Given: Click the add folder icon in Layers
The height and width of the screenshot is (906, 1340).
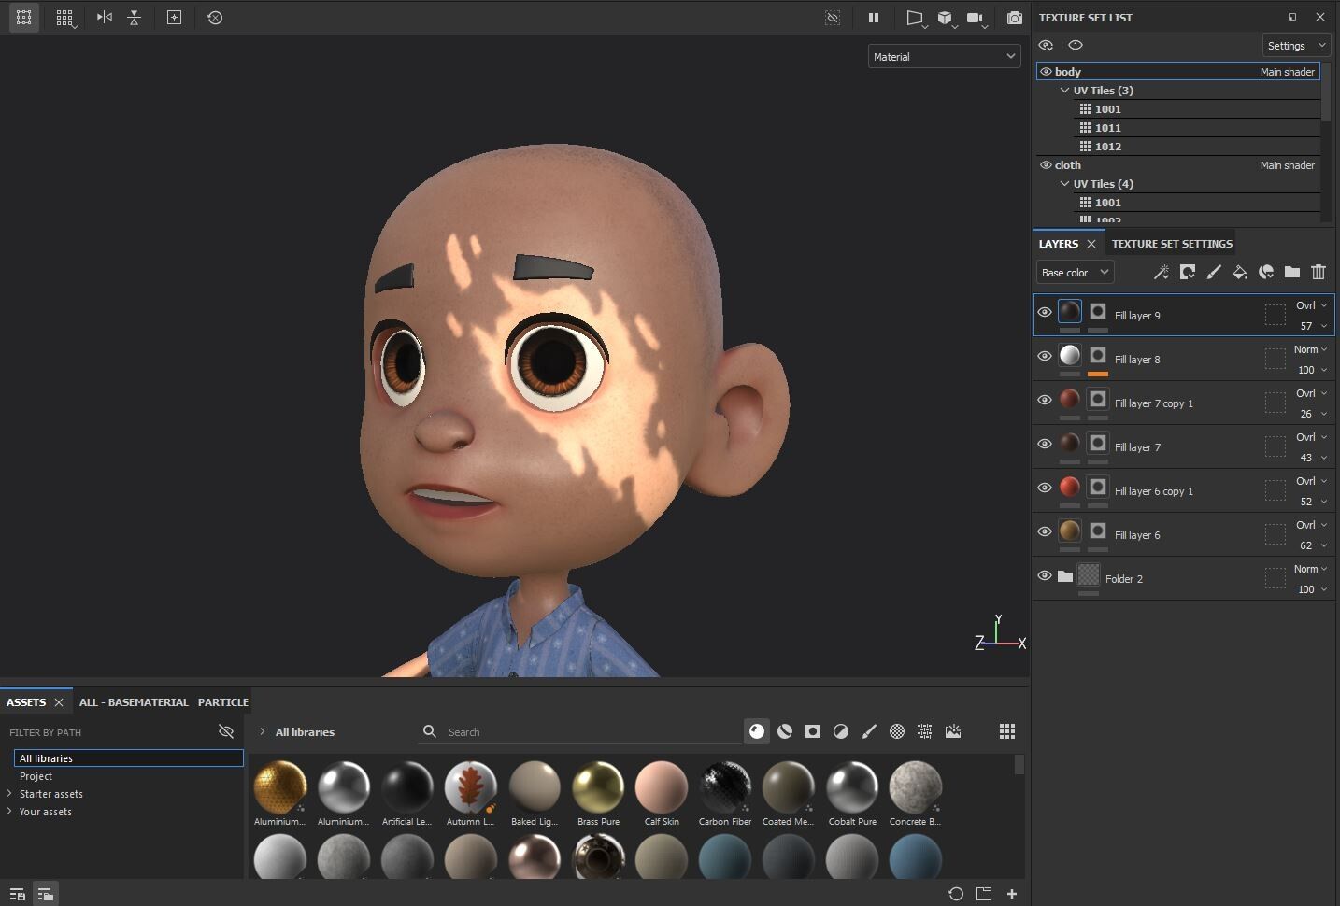Looking at the screenshot, I should [x=1292, y=272].
